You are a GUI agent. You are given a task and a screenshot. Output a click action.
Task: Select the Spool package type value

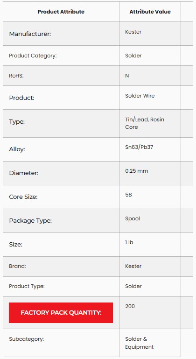pos(133,218)
